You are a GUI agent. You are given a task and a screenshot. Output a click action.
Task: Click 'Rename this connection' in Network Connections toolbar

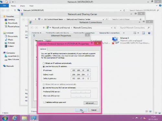110,33
